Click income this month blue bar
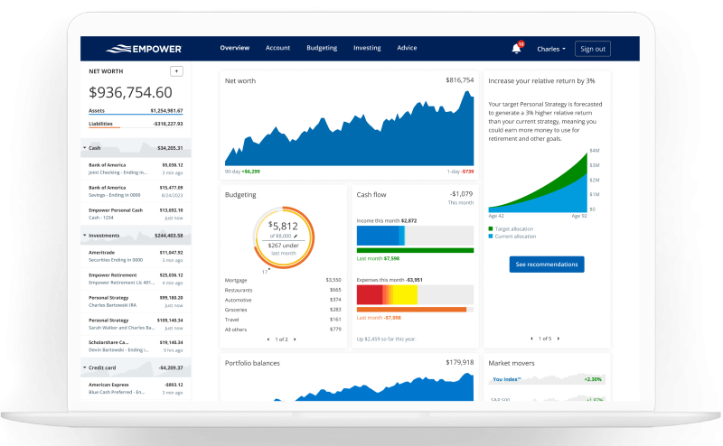 [380, 236]
